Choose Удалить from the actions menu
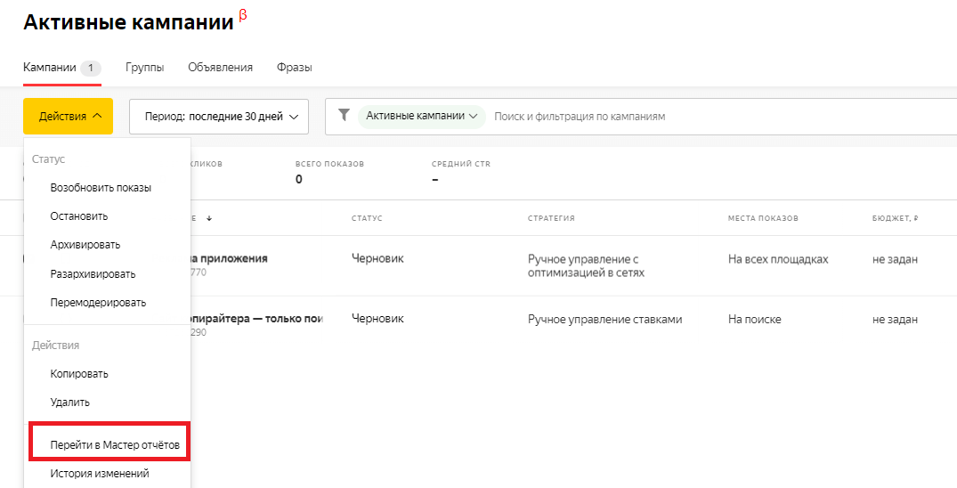 (70, 403)
